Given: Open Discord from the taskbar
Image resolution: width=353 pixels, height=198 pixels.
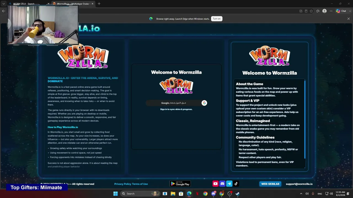Looking at the screenshot, I should 213,194.
